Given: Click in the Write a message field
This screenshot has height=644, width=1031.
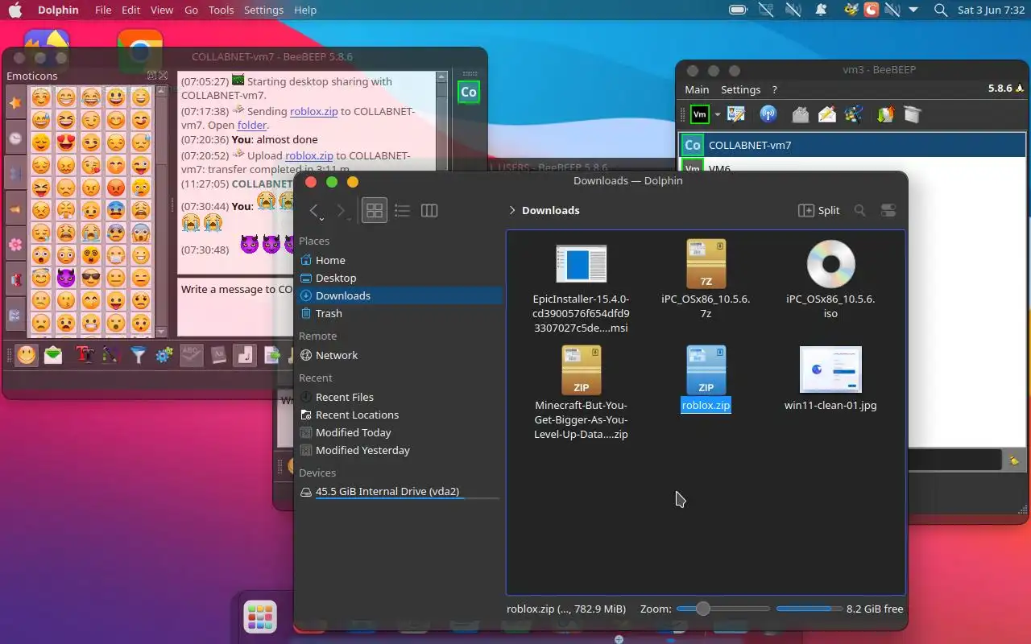Looking at the screenshot, I should [x=235, y=307].
